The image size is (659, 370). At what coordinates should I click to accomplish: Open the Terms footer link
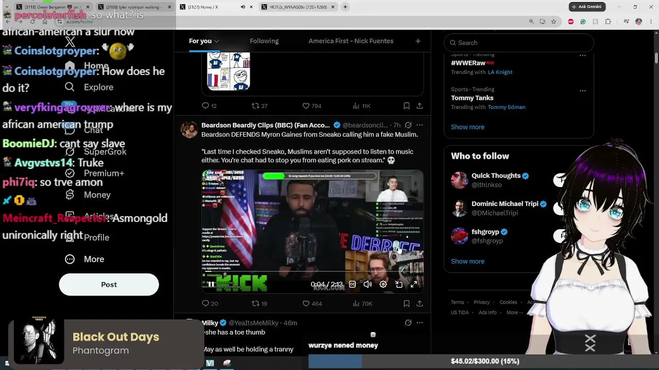(x=457, y=302)
